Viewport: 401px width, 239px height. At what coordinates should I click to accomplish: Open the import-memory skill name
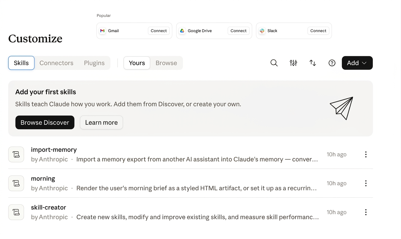pyautogui.click(x=54, y=150)
